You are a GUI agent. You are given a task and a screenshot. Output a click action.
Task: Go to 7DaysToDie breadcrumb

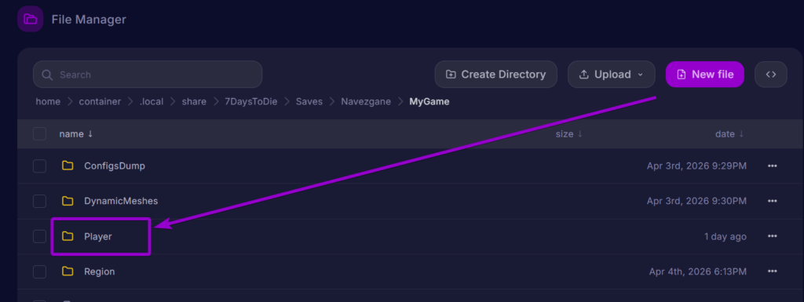tap(251, 101)
